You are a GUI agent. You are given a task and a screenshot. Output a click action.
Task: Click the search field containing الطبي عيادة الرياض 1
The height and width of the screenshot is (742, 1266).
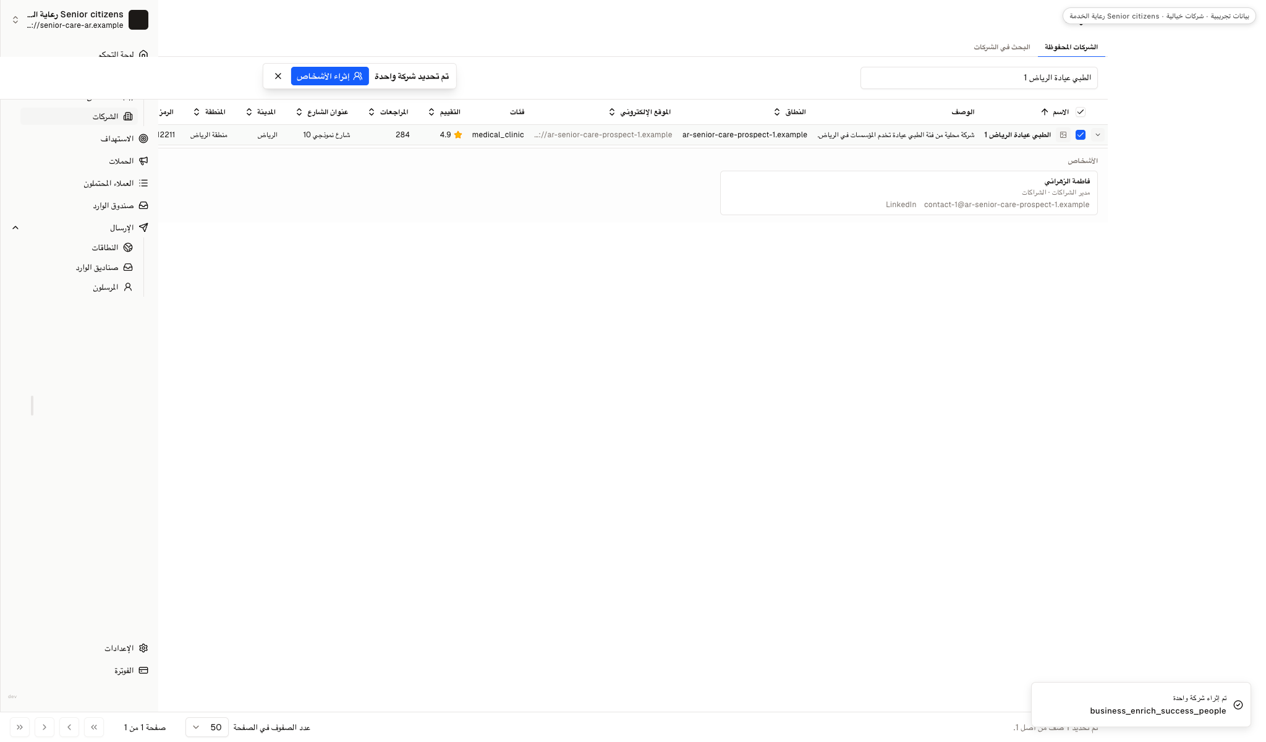click(x=979, y=78)
